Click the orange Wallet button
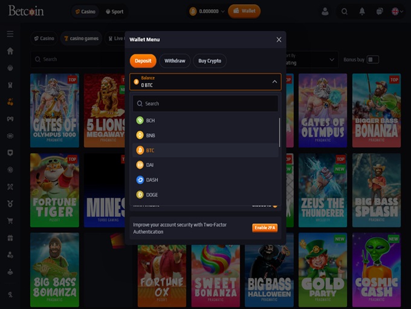The width and height of the screenshot is (411, 309). (x=244, y=11)
